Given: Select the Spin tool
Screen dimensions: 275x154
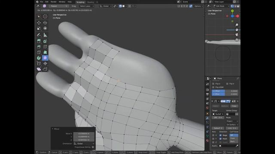Looking at the screenshot, I should coord(39,58).
